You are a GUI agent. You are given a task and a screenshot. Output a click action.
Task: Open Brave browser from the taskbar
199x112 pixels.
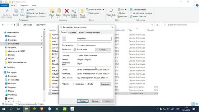click(x=42, y=109)
